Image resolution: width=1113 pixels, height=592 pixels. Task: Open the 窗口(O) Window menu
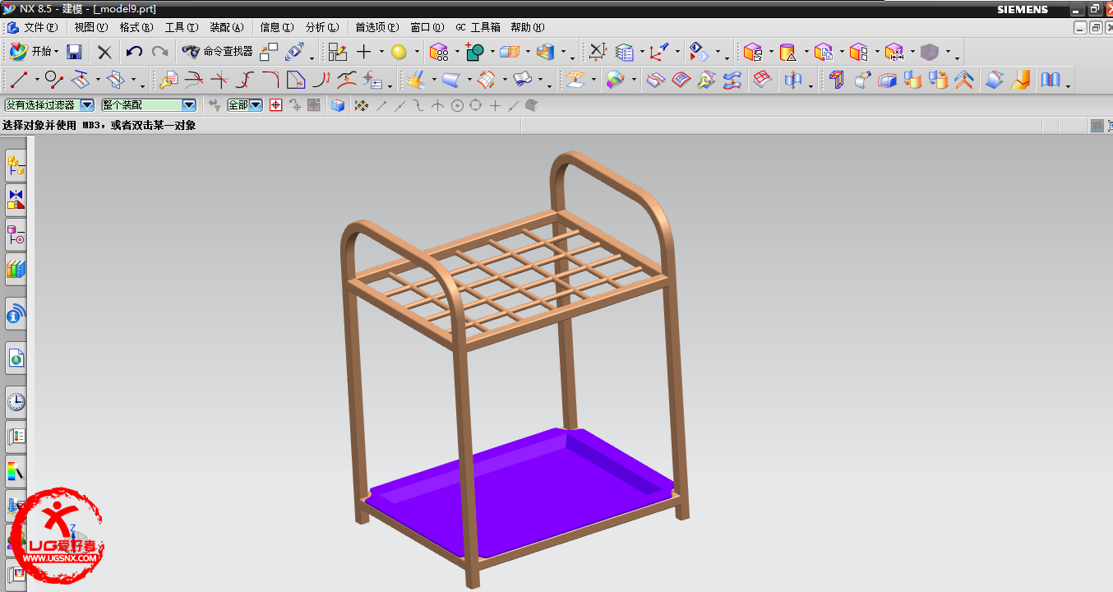(x=427, y=27)
